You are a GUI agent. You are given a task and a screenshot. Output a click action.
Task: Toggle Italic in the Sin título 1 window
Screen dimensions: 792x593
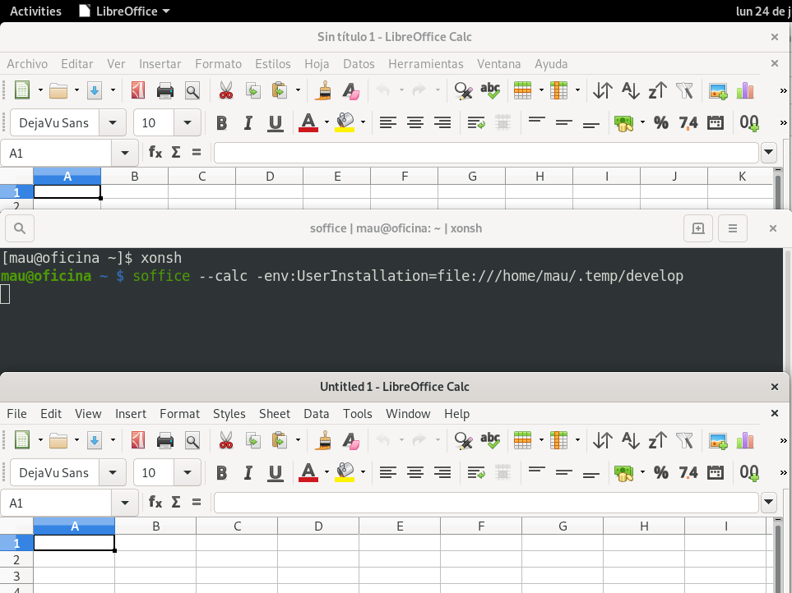pyautogui.click(x=248, y=123)
